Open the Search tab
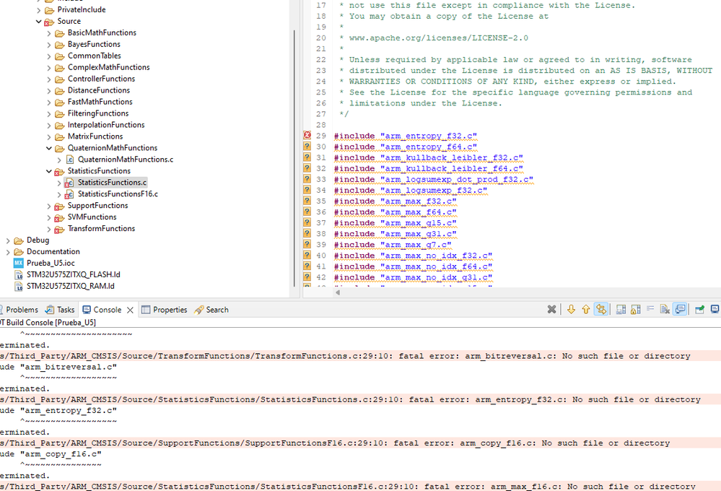The image size is (721, 491). coord(211,310)
